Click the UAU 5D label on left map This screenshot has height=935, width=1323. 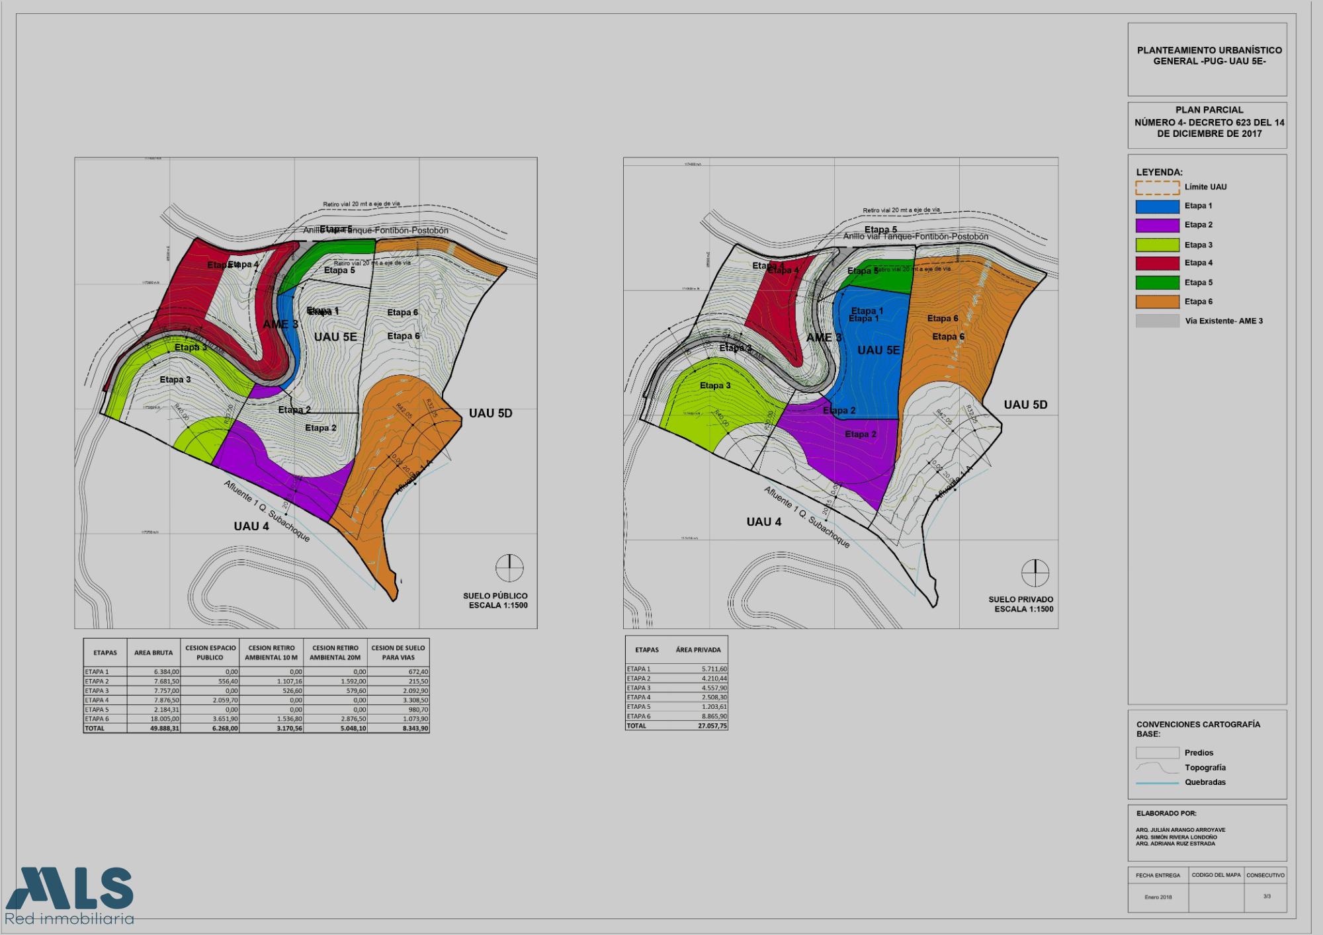coord(490,413)
